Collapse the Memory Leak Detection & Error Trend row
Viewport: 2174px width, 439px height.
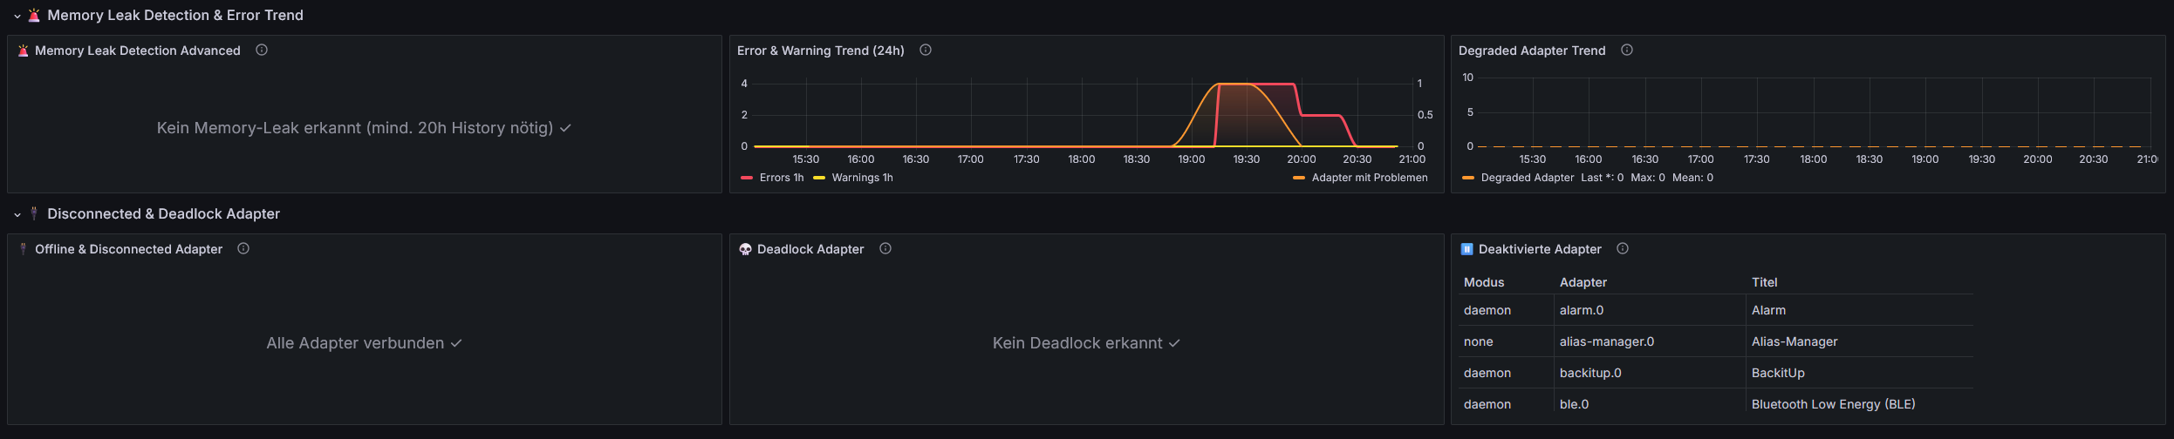pyautogui.click(x=17, y=16)
